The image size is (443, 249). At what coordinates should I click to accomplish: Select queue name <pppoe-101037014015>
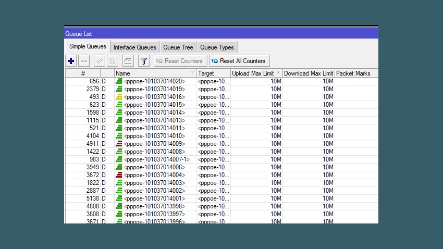(x=155, y=105)
